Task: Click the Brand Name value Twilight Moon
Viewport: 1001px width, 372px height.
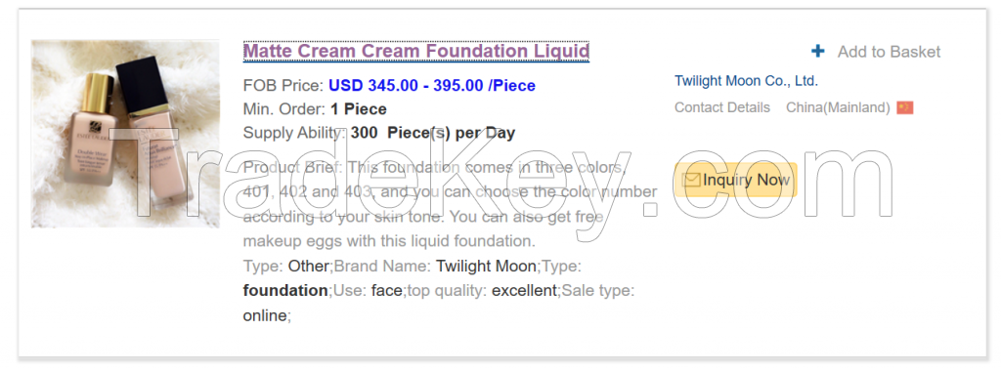Action: (x=487, y=267)
